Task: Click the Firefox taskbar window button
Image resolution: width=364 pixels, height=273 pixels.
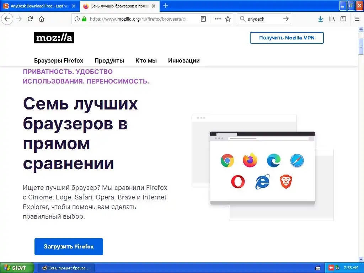Action: (x=66, y=268)
